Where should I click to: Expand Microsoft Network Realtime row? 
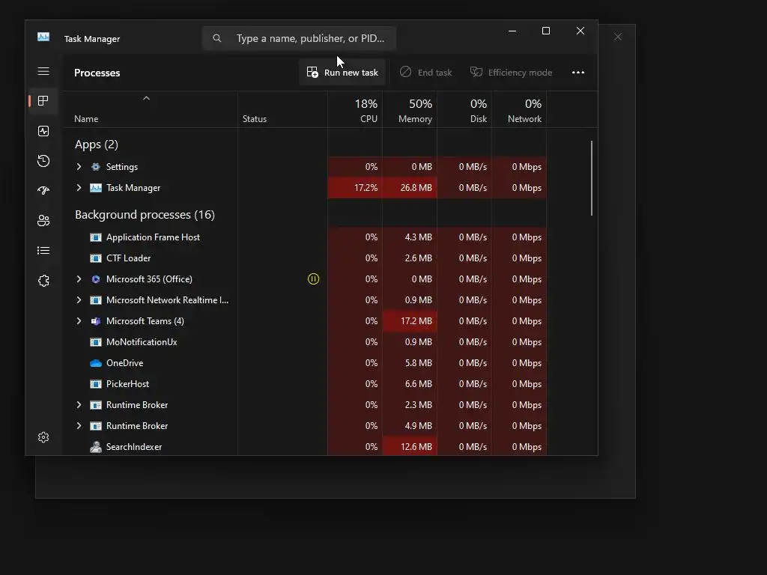tap(79, 300)
